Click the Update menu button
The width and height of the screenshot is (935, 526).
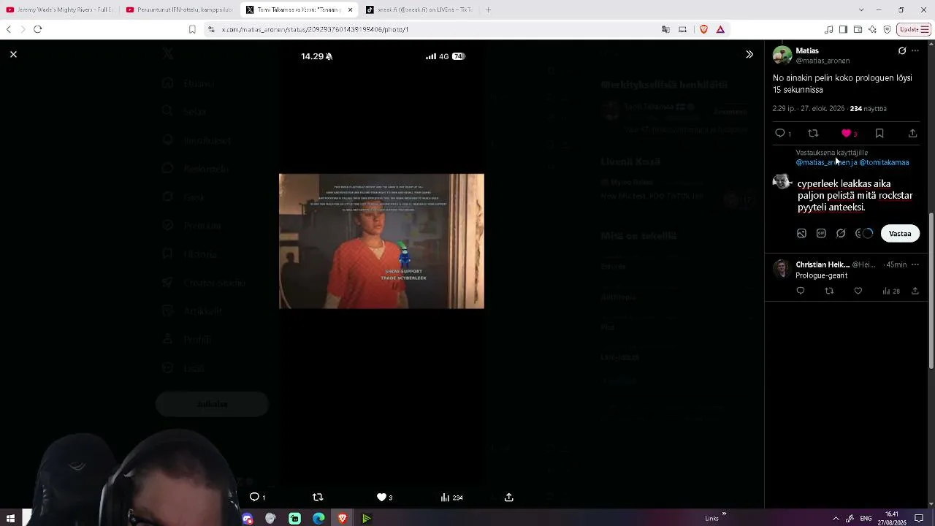pos(915,29)
